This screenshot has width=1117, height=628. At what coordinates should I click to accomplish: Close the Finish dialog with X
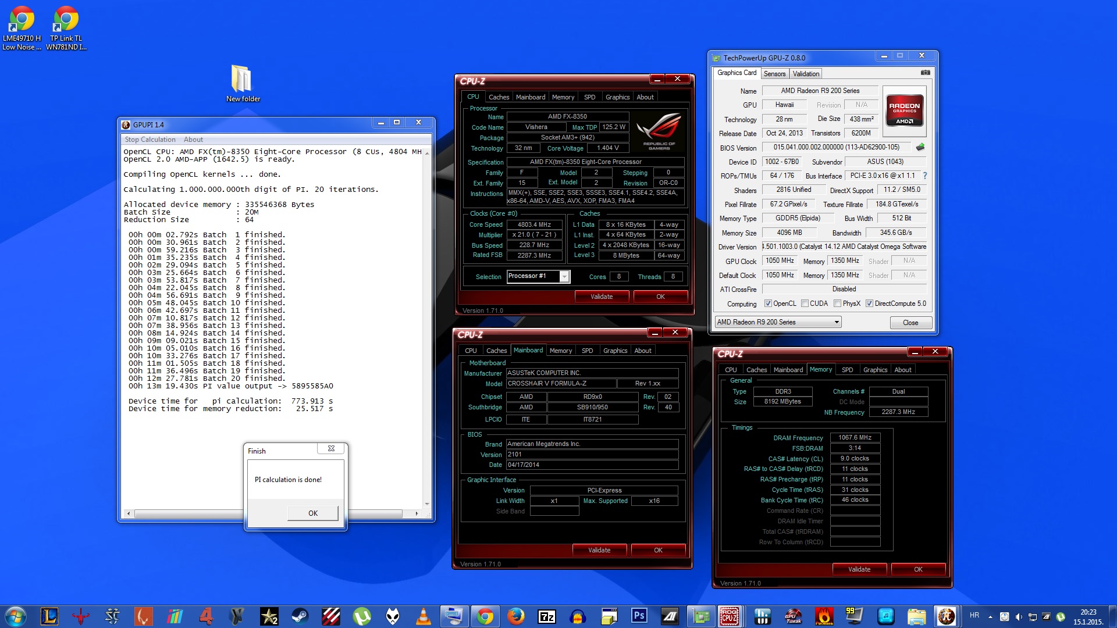331,448
